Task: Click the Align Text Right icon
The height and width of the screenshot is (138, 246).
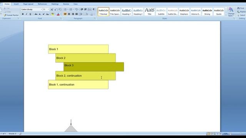Action: pos(73,14)
